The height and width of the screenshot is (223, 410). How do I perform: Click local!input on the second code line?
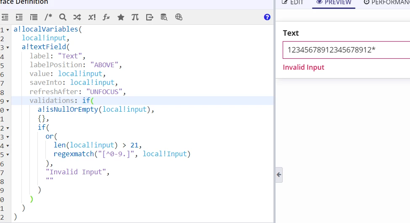[x=44, y=38]
